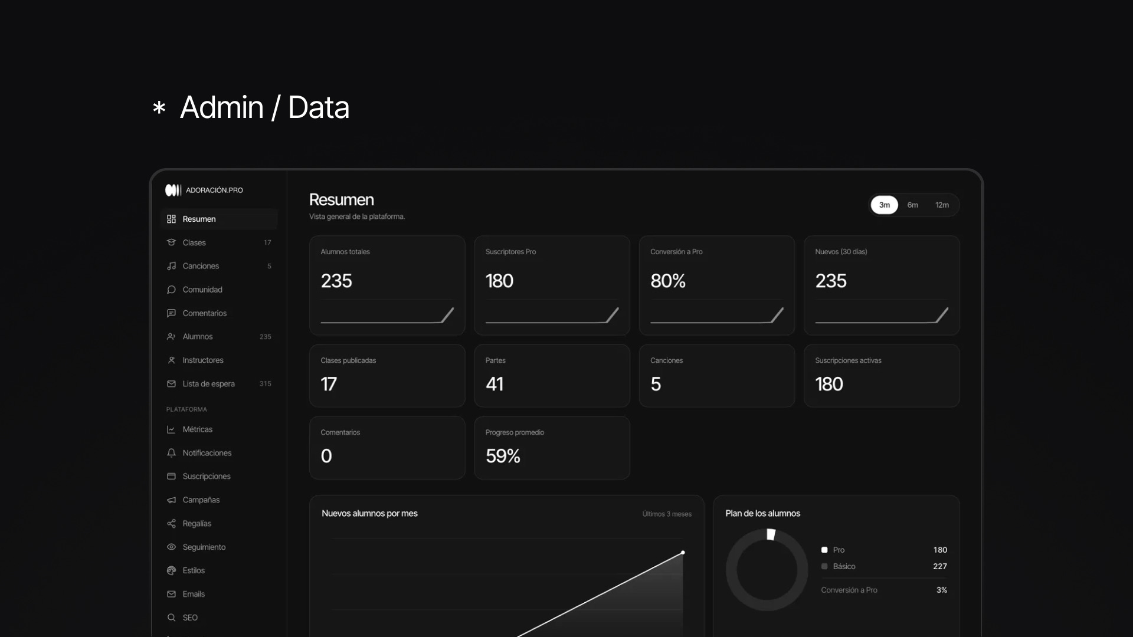Click the Plan de los alumnos donut chart

coord(767,570)
